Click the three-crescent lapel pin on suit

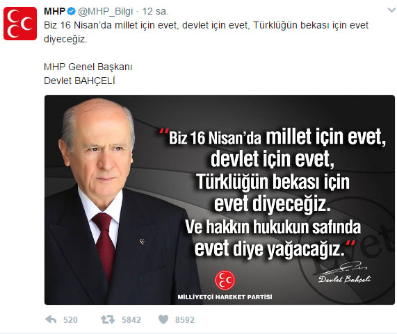[142, 242]
